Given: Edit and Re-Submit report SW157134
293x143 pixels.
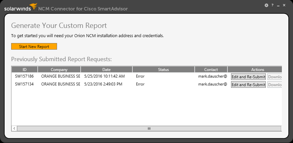Looking at the screenshot, I should point(248,85).
